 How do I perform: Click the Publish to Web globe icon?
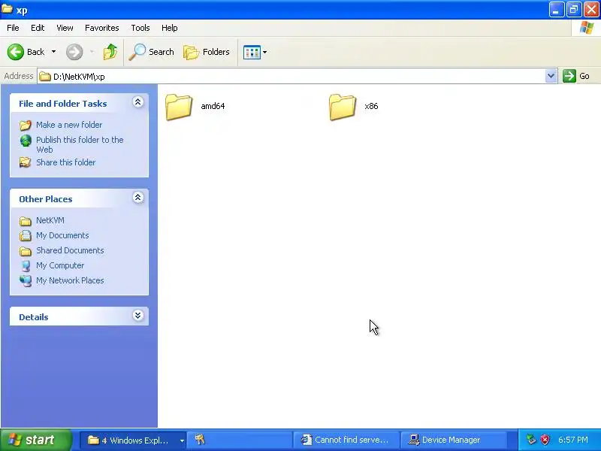(x=26, y=141)
